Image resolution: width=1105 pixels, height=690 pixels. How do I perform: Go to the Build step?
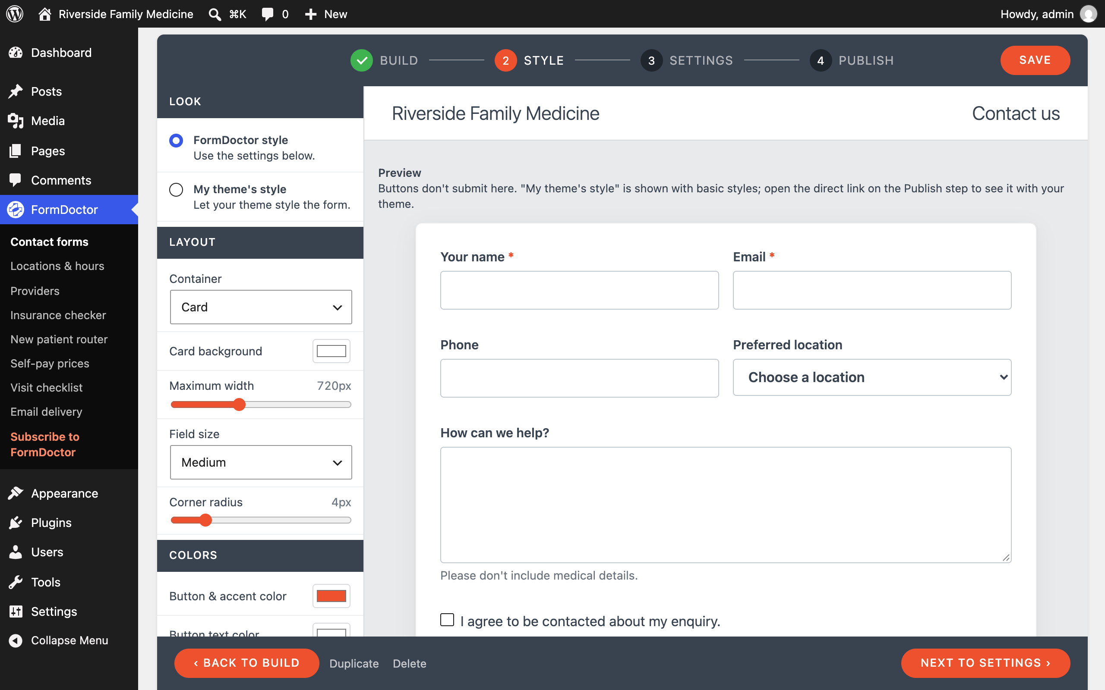(x=384, y=60)
